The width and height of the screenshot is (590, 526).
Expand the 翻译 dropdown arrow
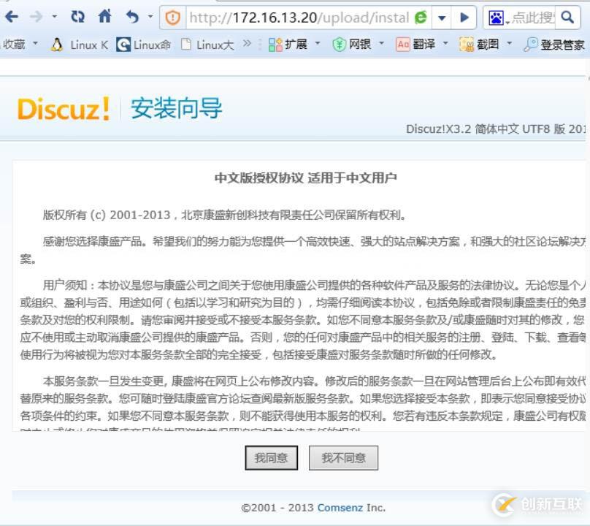pos(445,44)
